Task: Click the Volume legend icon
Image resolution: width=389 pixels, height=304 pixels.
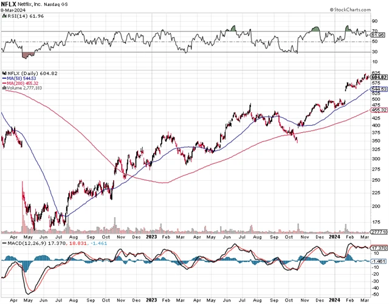Action: pyautogui.click(x=2, y=89)
